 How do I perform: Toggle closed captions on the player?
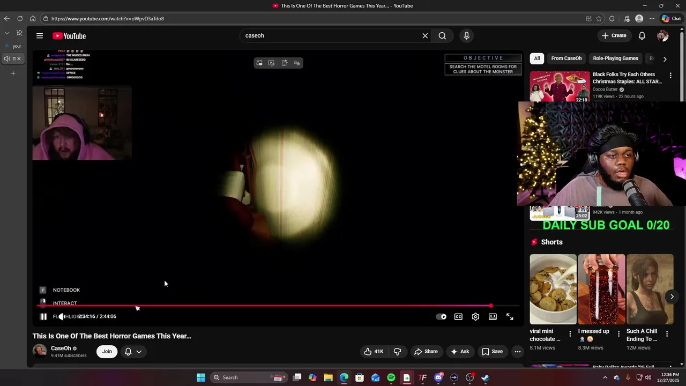click(x=458, y=317)
